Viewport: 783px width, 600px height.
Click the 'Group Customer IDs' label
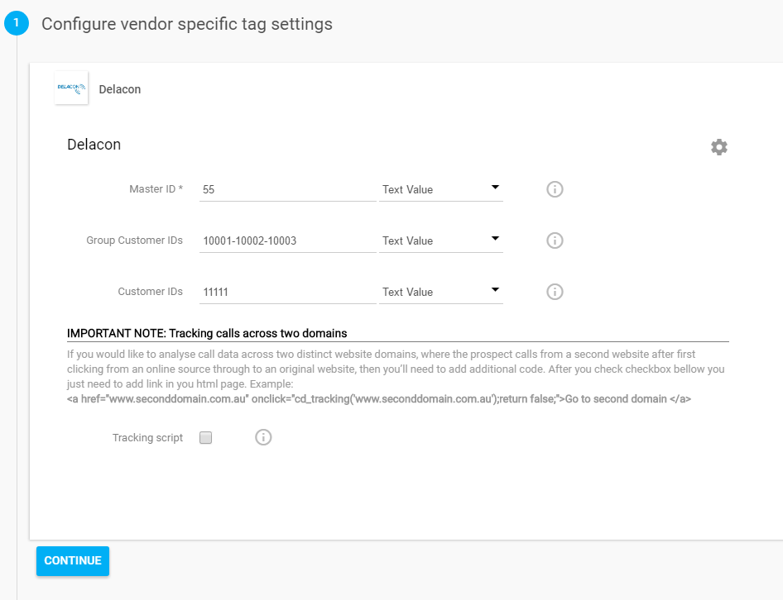click(134, 240)
